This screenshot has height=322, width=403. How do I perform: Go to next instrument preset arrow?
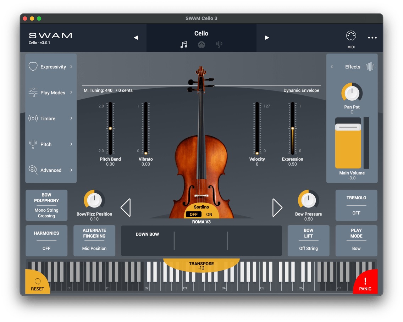click(267, 38)
